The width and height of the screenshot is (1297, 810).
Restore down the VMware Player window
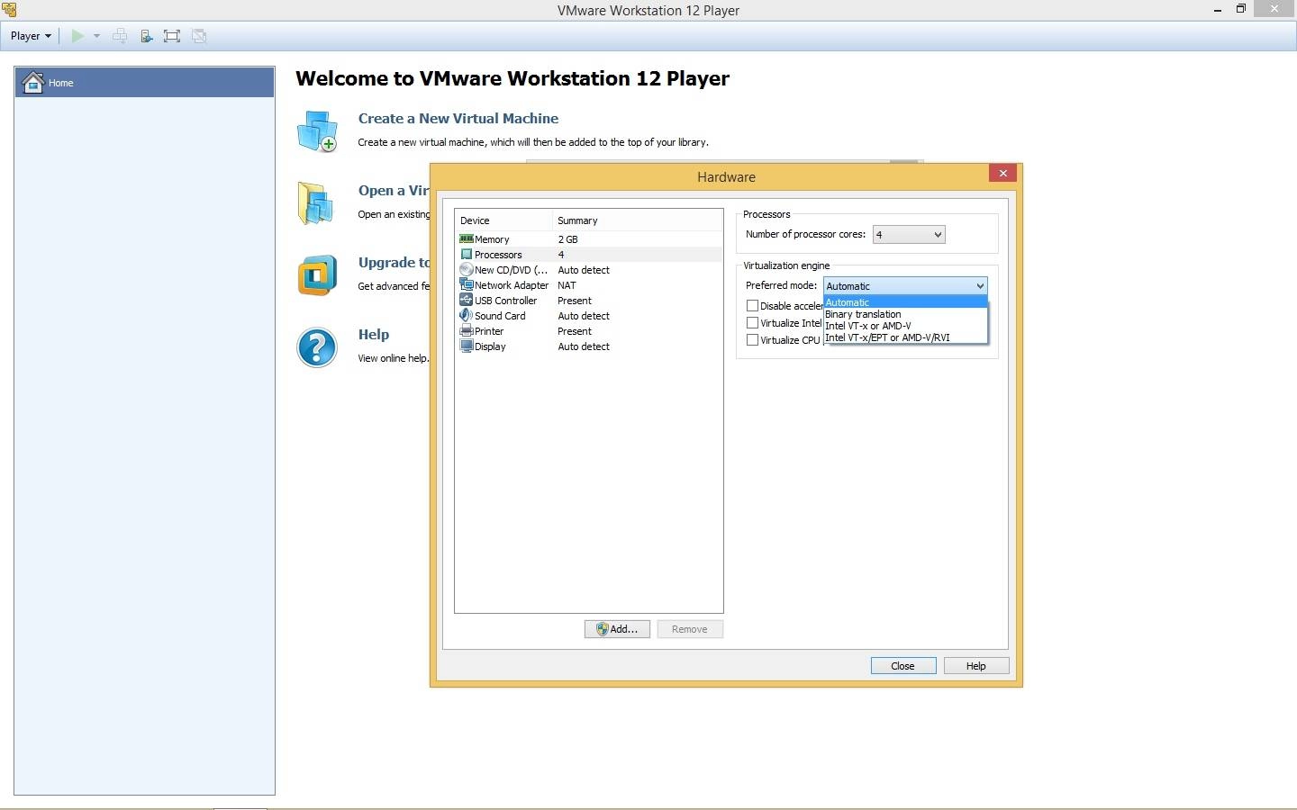click(x=1241, y=9)
